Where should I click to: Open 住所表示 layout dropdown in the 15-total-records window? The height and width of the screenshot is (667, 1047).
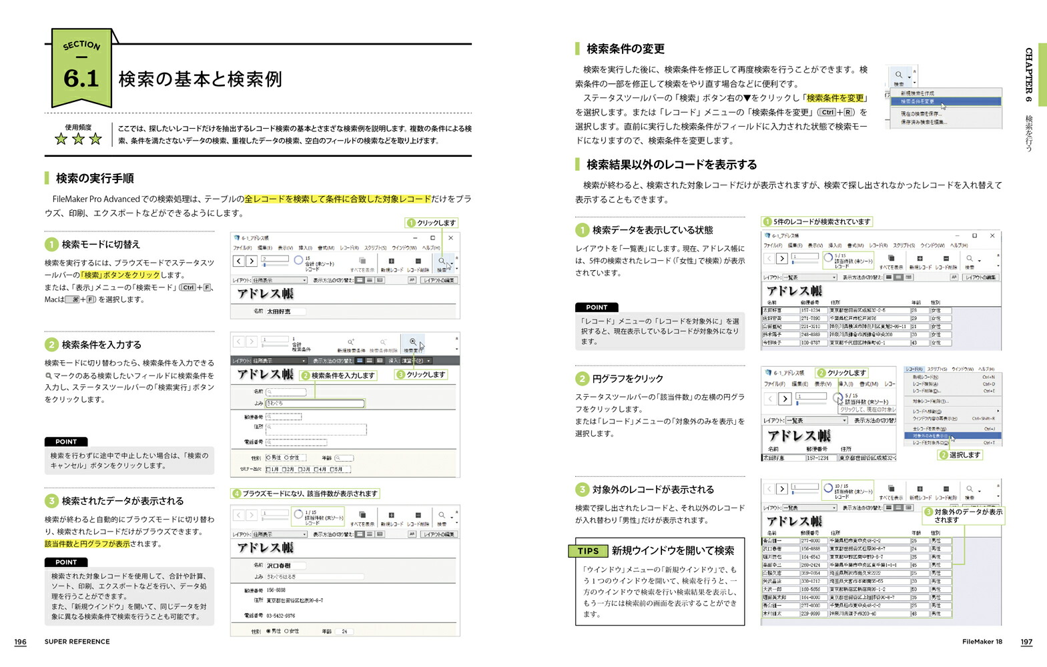click(280, 280)
